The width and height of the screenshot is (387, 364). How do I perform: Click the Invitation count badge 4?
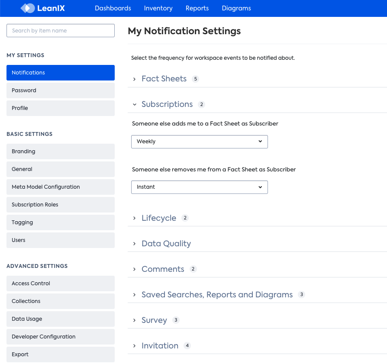[187, 345]
